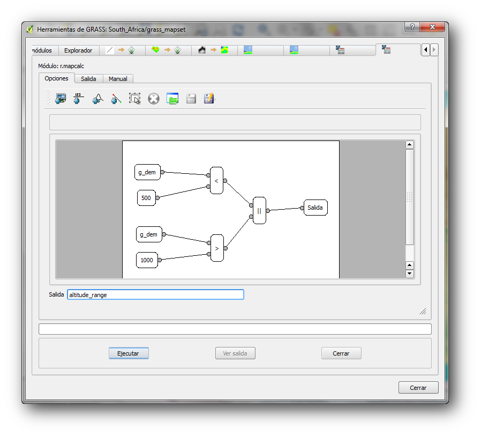Click the 'Salida' label beside the text field

tap(56, 294)
